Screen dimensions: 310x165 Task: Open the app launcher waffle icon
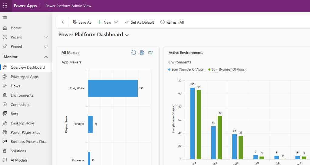pyautogui.click(x=5, y=6)
